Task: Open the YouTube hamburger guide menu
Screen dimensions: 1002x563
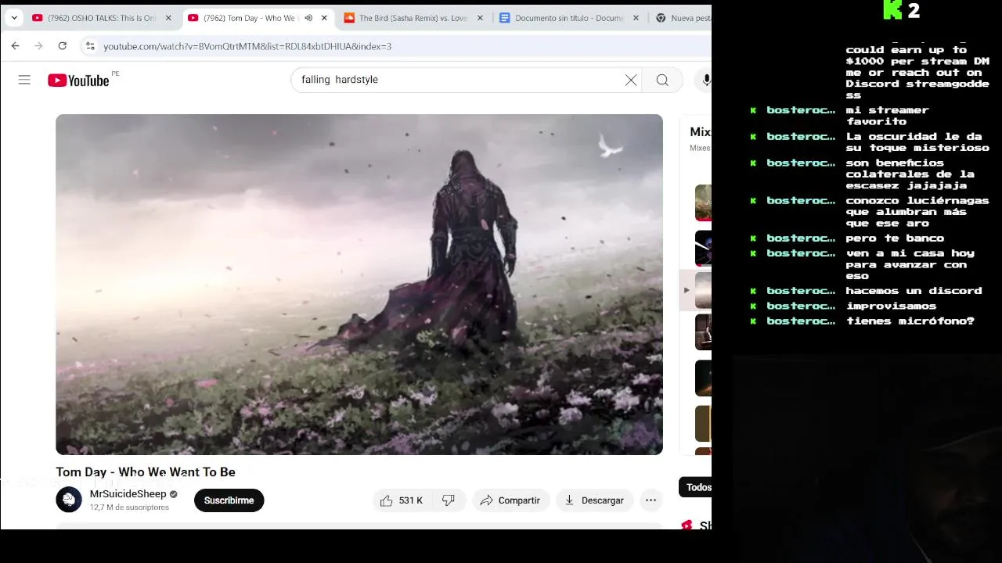Action: click(24, 80)
